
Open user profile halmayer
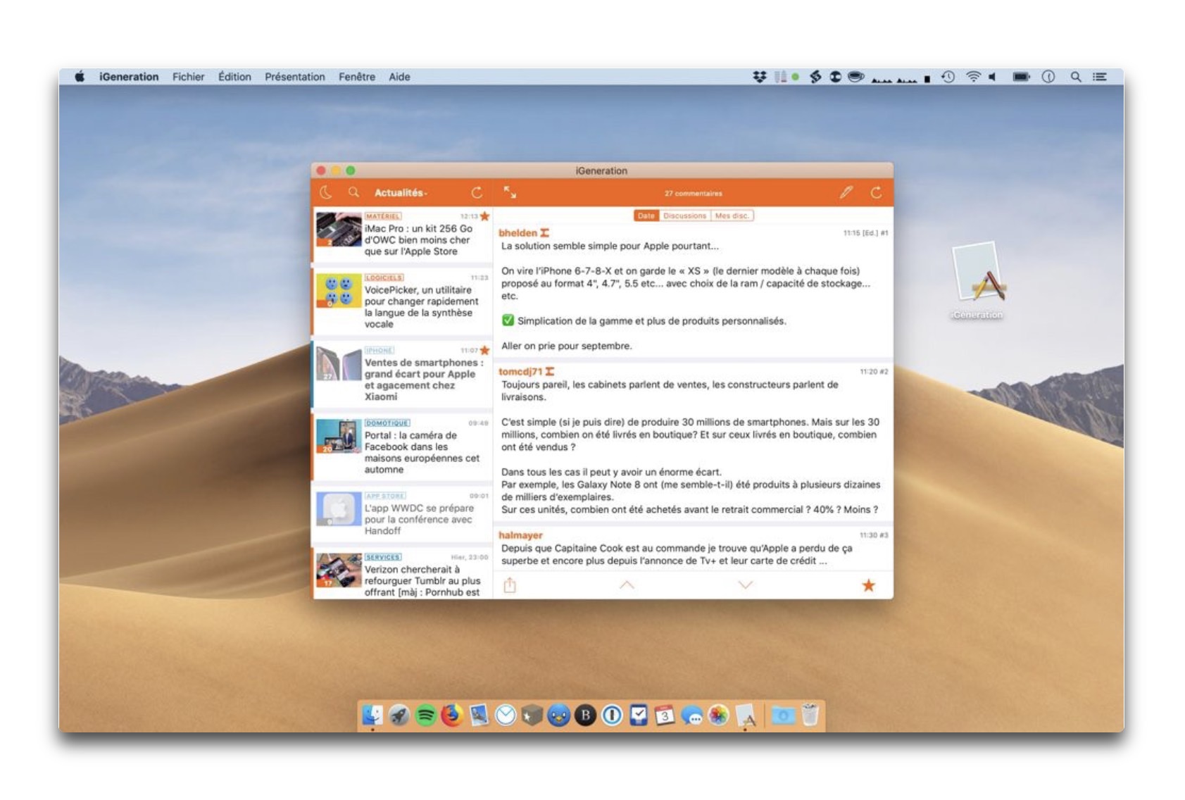[520, 535]
